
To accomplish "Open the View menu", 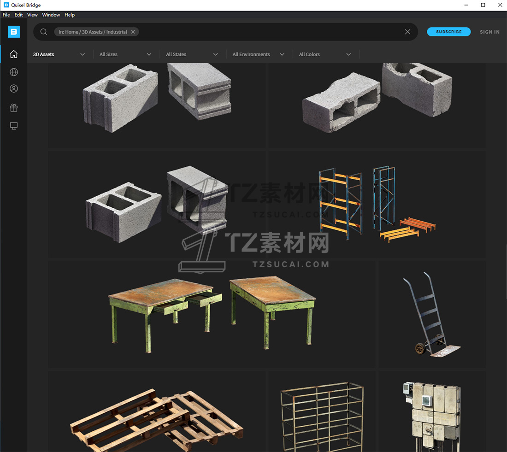I will click(x=32, y=15).
